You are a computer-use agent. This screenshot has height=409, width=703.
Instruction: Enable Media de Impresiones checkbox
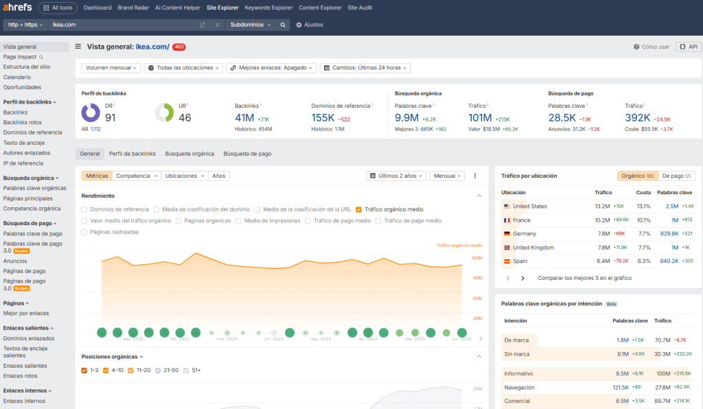point(238,221)
